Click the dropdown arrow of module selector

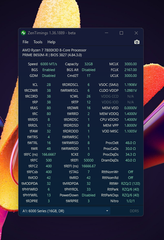[107, 211]
